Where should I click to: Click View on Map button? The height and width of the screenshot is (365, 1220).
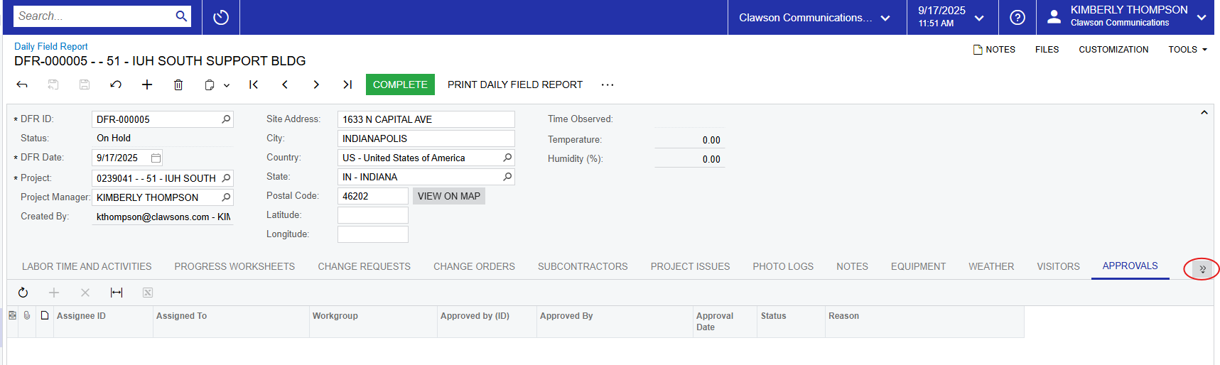click(x=448, y=196)
